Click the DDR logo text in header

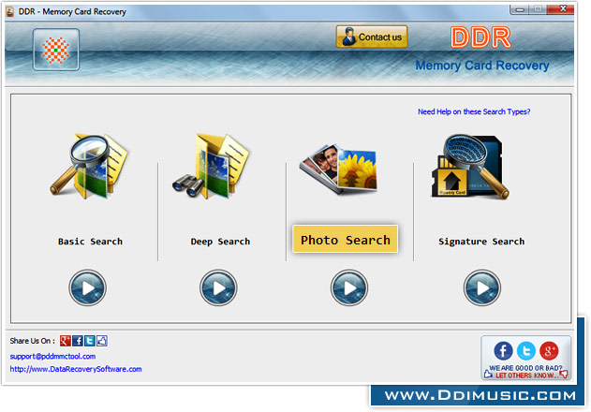click(x=480, y=37)
